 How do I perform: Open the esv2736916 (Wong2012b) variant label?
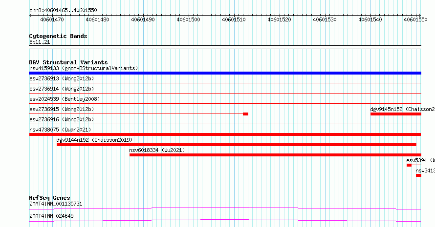coord(62,119)
